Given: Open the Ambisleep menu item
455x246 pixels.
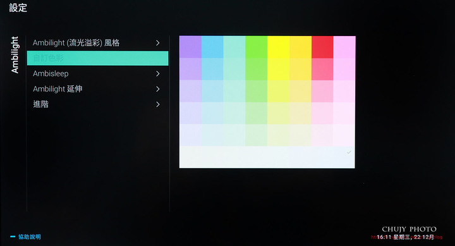Looking at the screenshot, I should point(97,73).
